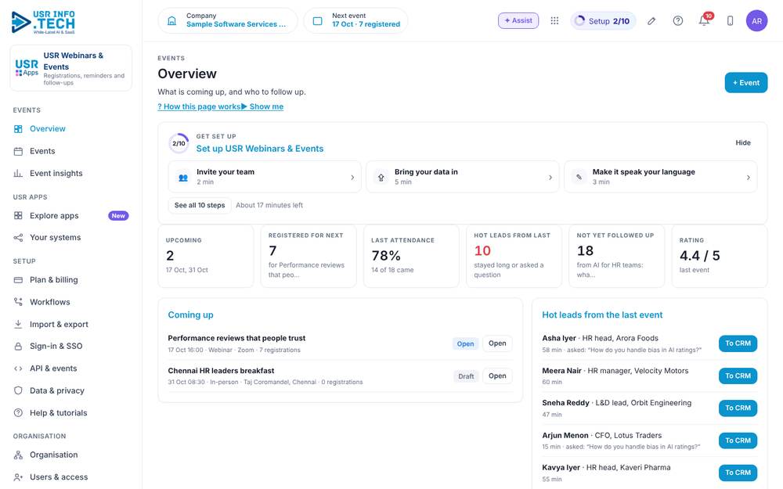Click the Sign-in & SSO lock icon

(18, 347)
